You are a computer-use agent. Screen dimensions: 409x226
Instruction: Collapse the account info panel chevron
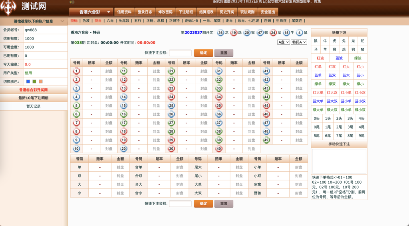[62, 21]
